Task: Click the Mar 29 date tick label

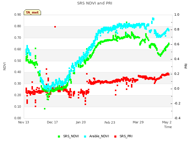Action: (138, 122)
